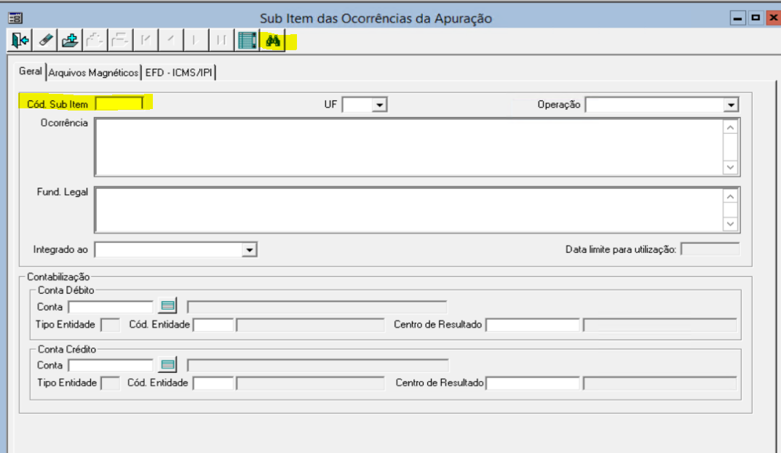Click the Conta field under Conta Crédito
Screen dimensions: 781x453
[111, 366]
